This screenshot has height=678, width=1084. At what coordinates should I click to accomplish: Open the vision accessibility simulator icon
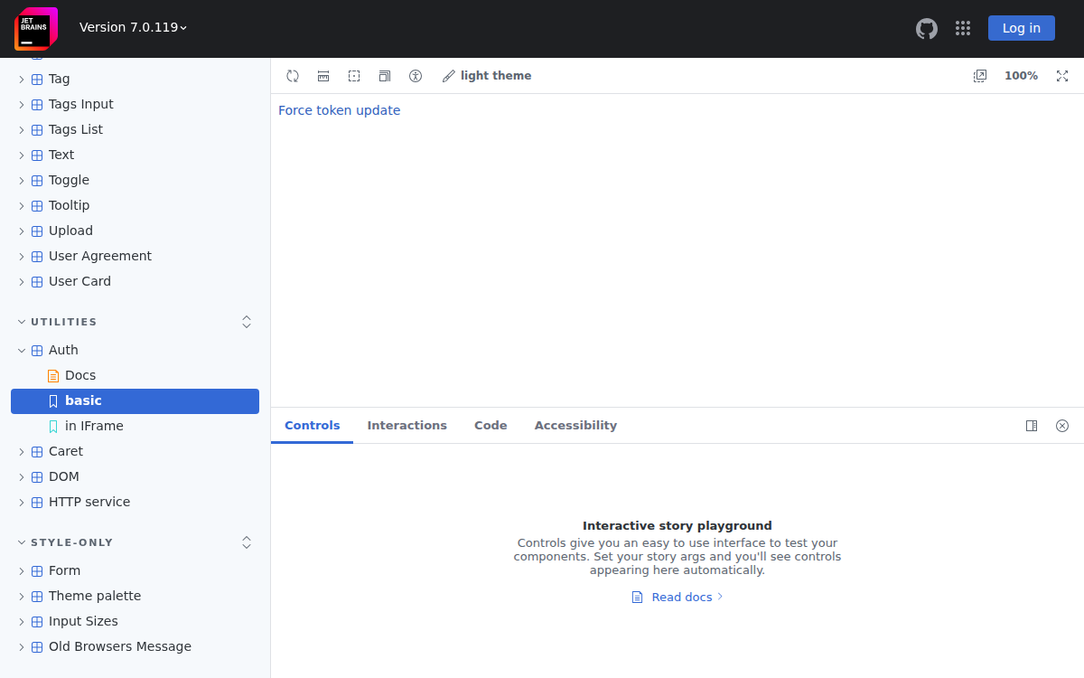(x=416, y=76)
